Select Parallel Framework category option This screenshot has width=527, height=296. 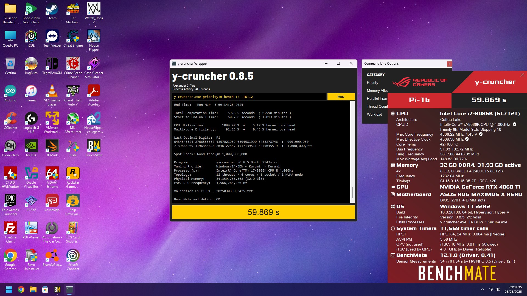pyautogui.click(x=377, y=98)
